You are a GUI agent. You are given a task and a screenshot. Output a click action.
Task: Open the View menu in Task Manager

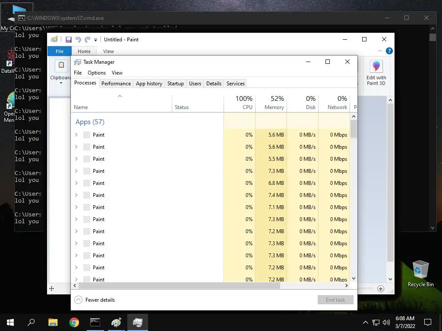click(x=117, y=72)
